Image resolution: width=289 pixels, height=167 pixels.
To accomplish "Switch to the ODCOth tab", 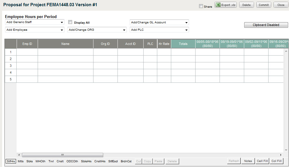I will [72, 161].
